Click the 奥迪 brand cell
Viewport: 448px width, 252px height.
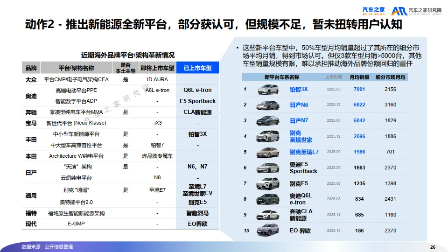[x=31, y=96]
